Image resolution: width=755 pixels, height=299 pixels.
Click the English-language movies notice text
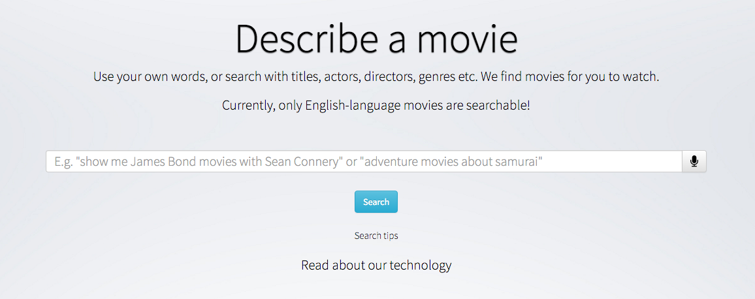[376, 105]
